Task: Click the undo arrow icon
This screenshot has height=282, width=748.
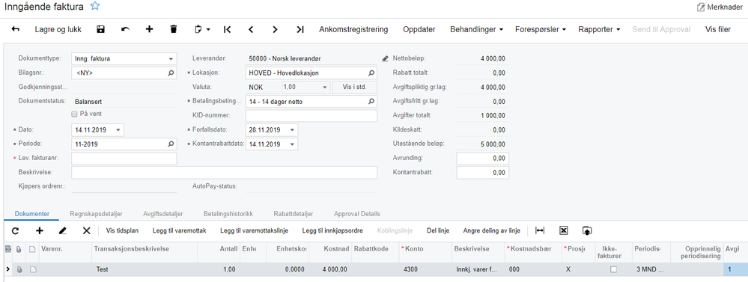Action: (125, 29)
